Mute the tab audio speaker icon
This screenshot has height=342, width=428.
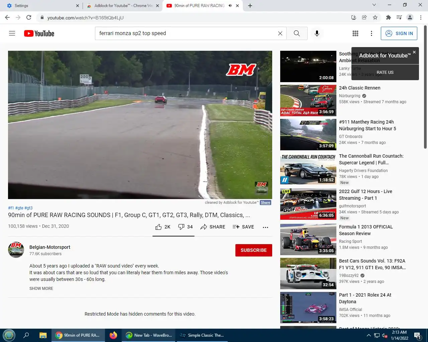tap(230, 6)
